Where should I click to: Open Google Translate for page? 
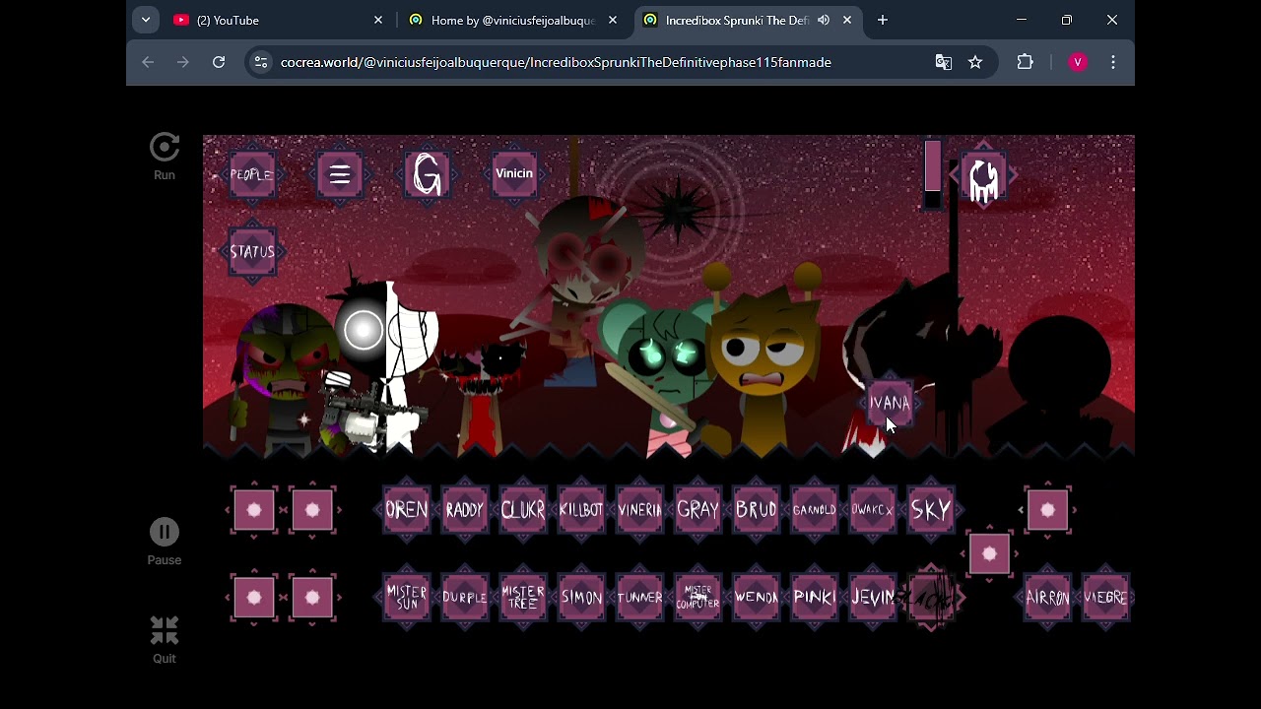(944, 62)
